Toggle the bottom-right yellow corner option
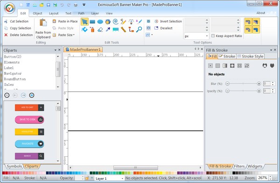Viewport: 280px width, 183px height. coord(256,29)
